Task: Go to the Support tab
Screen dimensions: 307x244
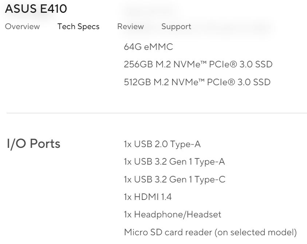Action: [176, 27]
